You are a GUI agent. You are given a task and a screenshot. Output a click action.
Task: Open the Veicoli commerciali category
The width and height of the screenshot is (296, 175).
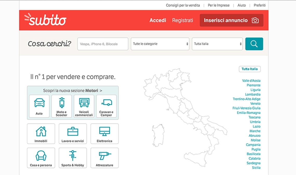tap(84, 103)
